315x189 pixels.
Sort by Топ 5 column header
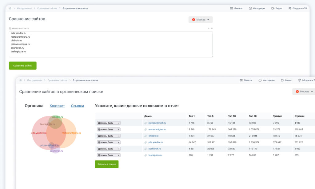(210, 116)
